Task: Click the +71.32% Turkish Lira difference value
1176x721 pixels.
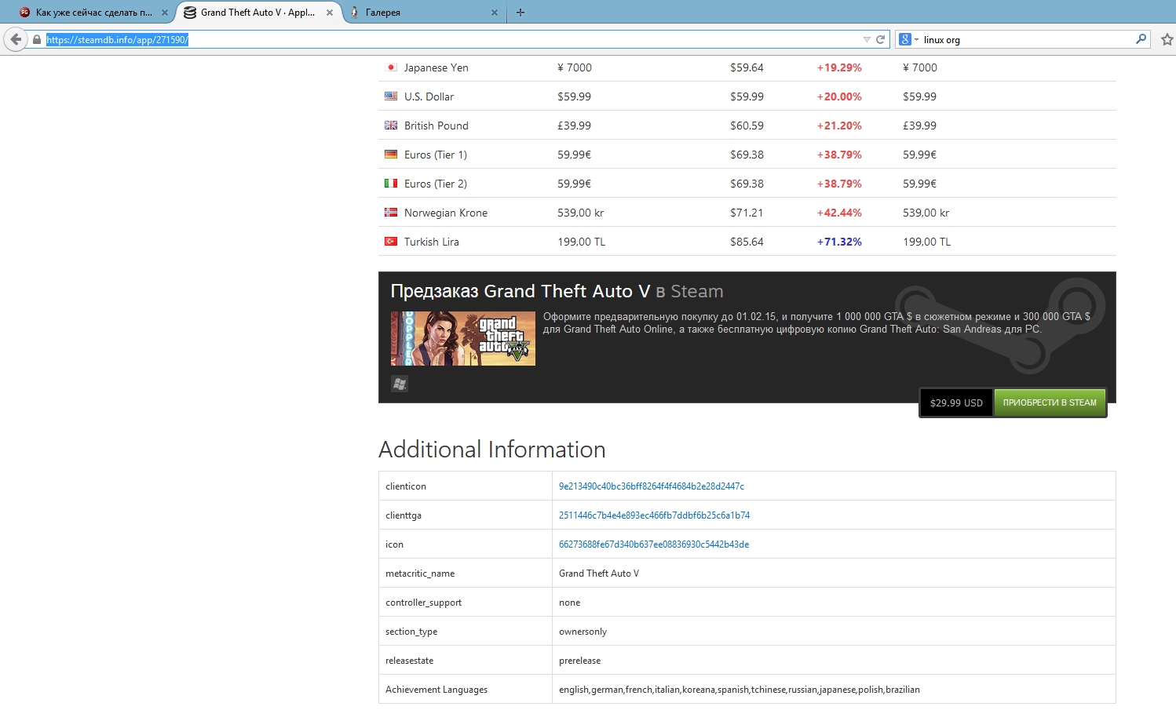Action: click(x=839, y=242)
